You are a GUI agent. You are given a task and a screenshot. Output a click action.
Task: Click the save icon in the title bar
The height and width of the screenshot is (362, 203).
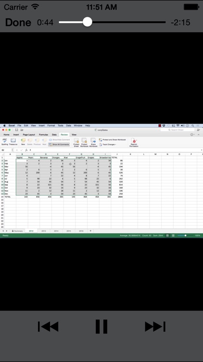click(x=16, y=130)
